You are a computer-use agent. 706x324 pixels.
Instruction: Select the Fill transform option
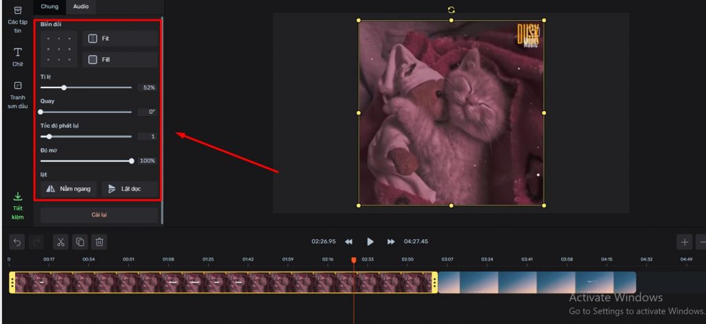(120, 59)
